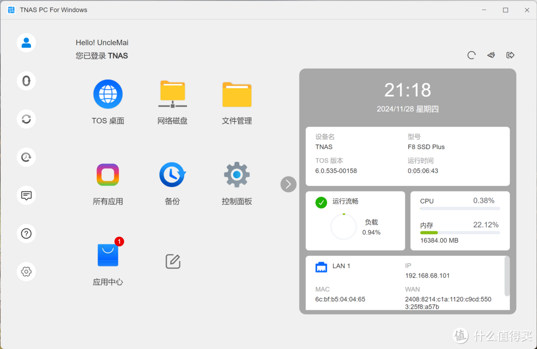This screenshot has height=349, width=537.
Task: Open the link sidebar icon
Action: point(26,81)
